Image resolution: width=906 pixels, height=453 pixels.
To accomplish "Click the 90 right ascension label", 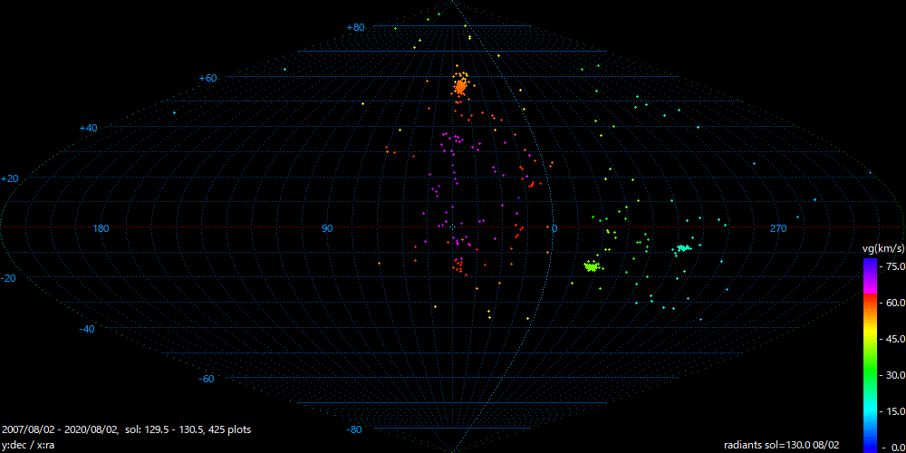I will pos(327,228).
